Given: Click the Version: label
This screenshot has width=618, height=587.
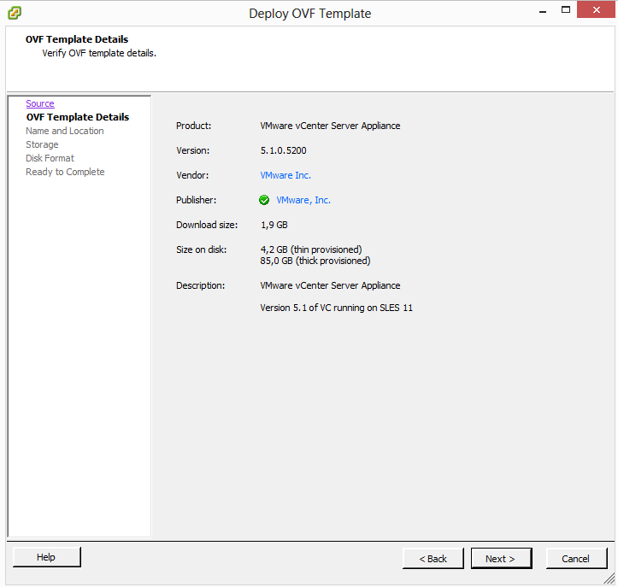Looking at the screenshot, I should pos(192,150).
